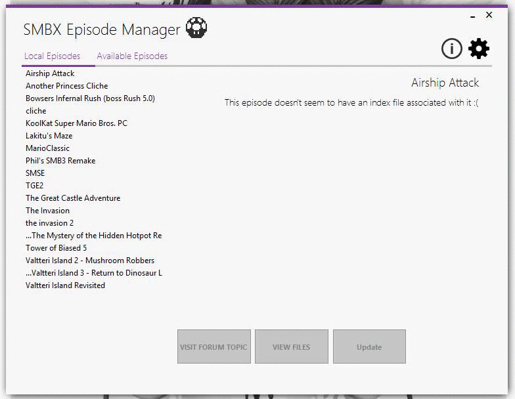Switch to the Local Episodes tab
This screenshot has height=399, width=515.
(x=53, y=56)
